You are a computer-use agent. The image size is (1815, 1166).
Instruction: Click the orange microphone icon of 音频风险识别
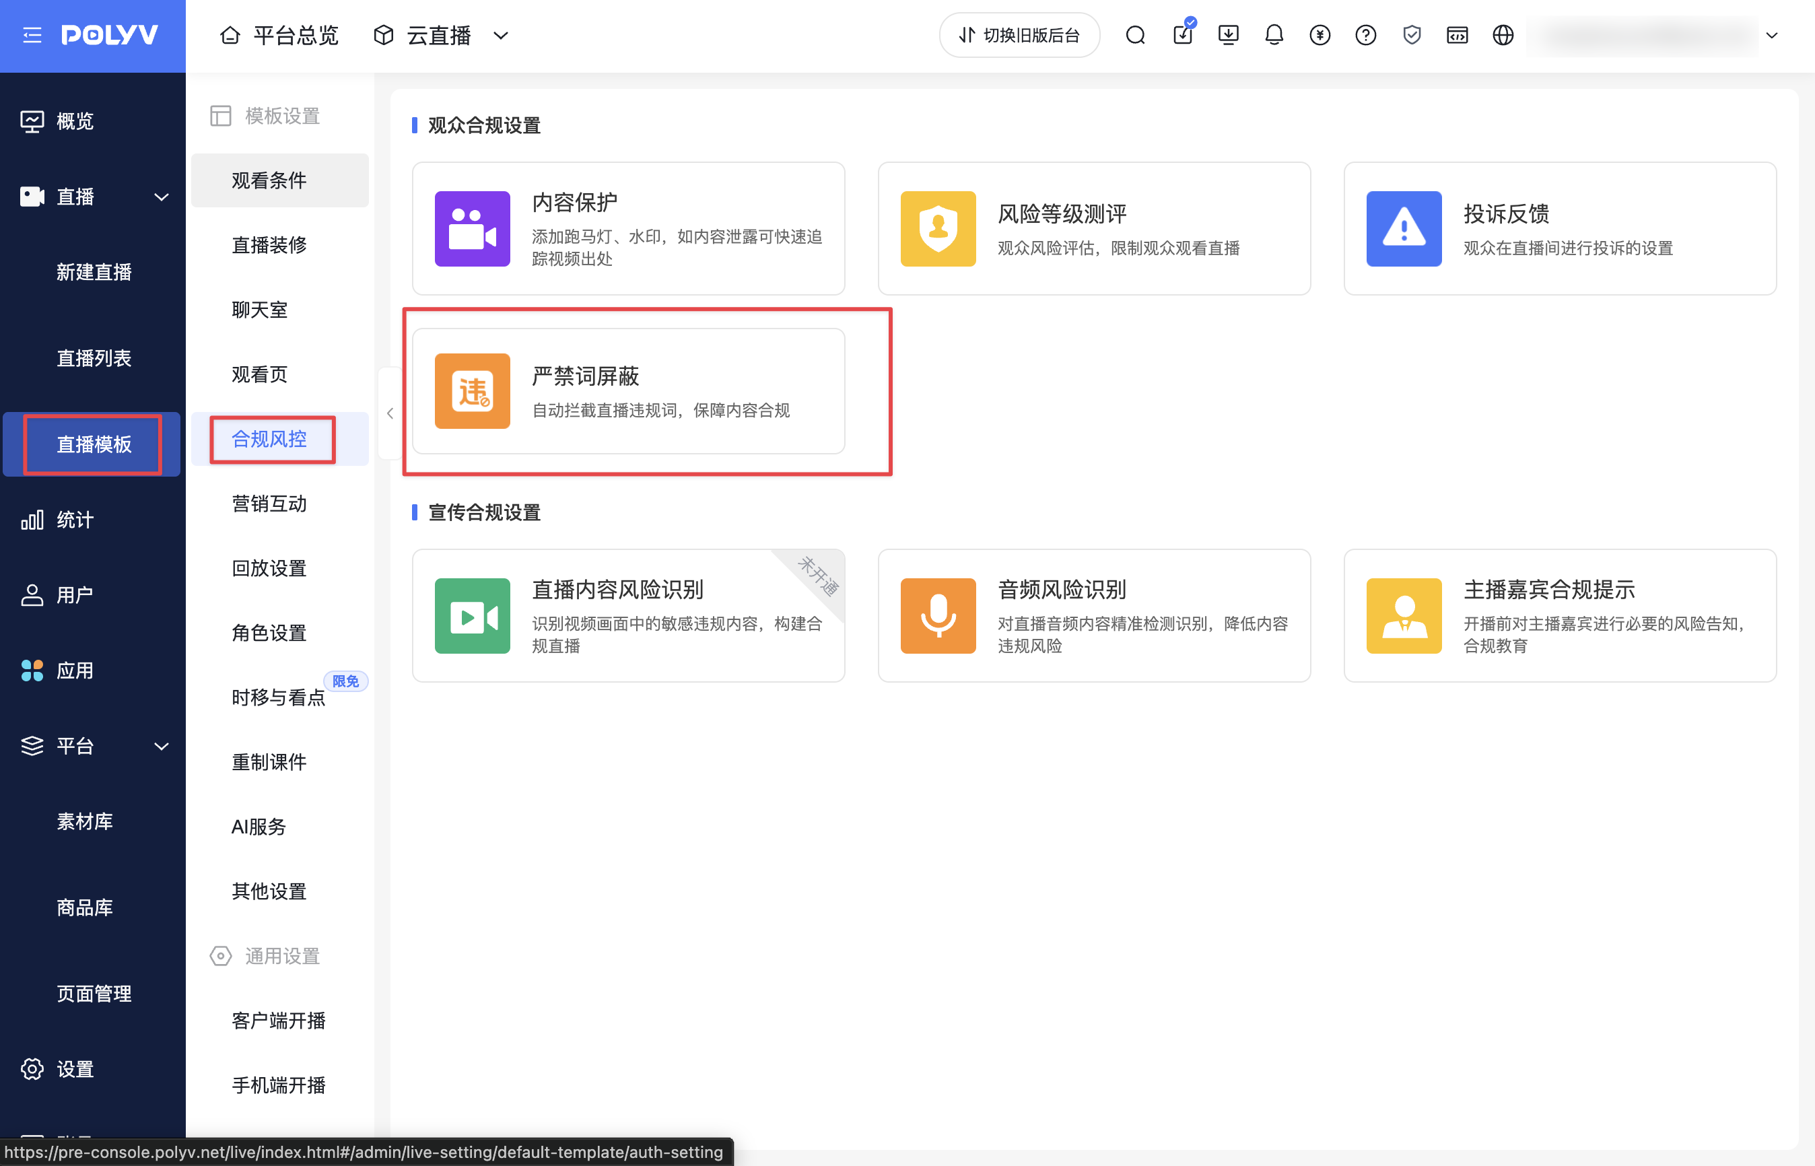[x=938, y=616]
